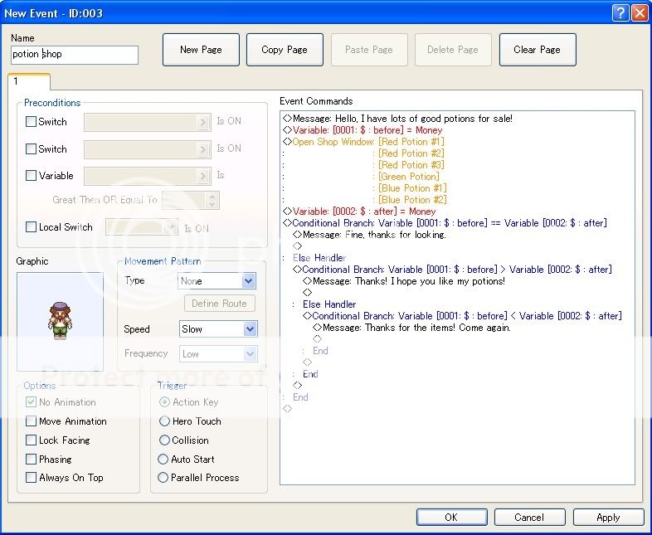Click the help question mark icon
The image size is (652, 535).
620,13
